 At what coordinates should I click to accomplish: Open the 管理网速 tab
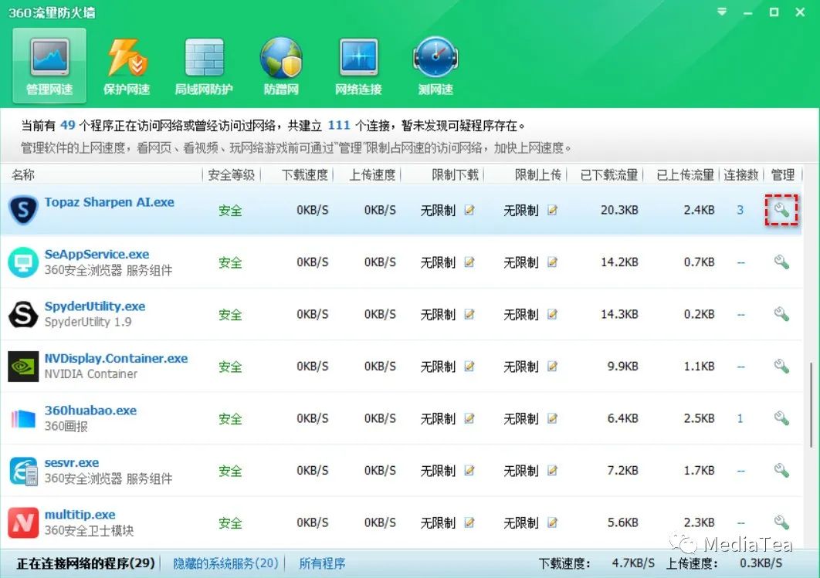coord(49,66)
